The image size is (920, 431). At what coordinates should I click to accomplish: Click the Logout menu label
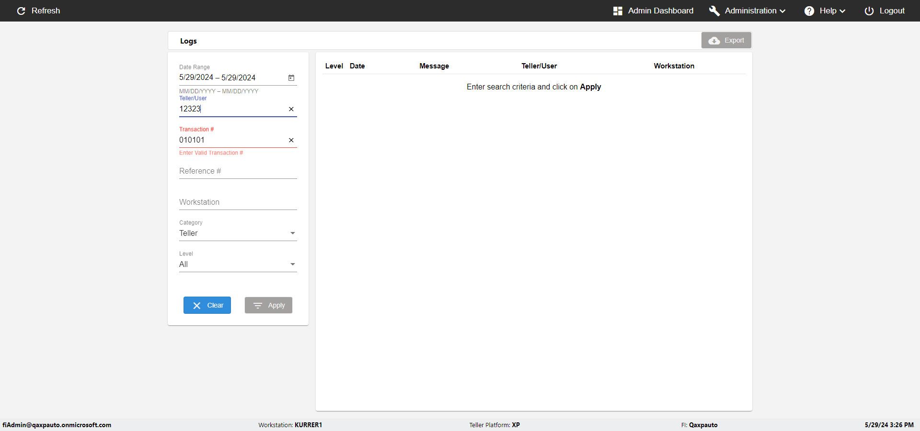(x=892, y=11)
